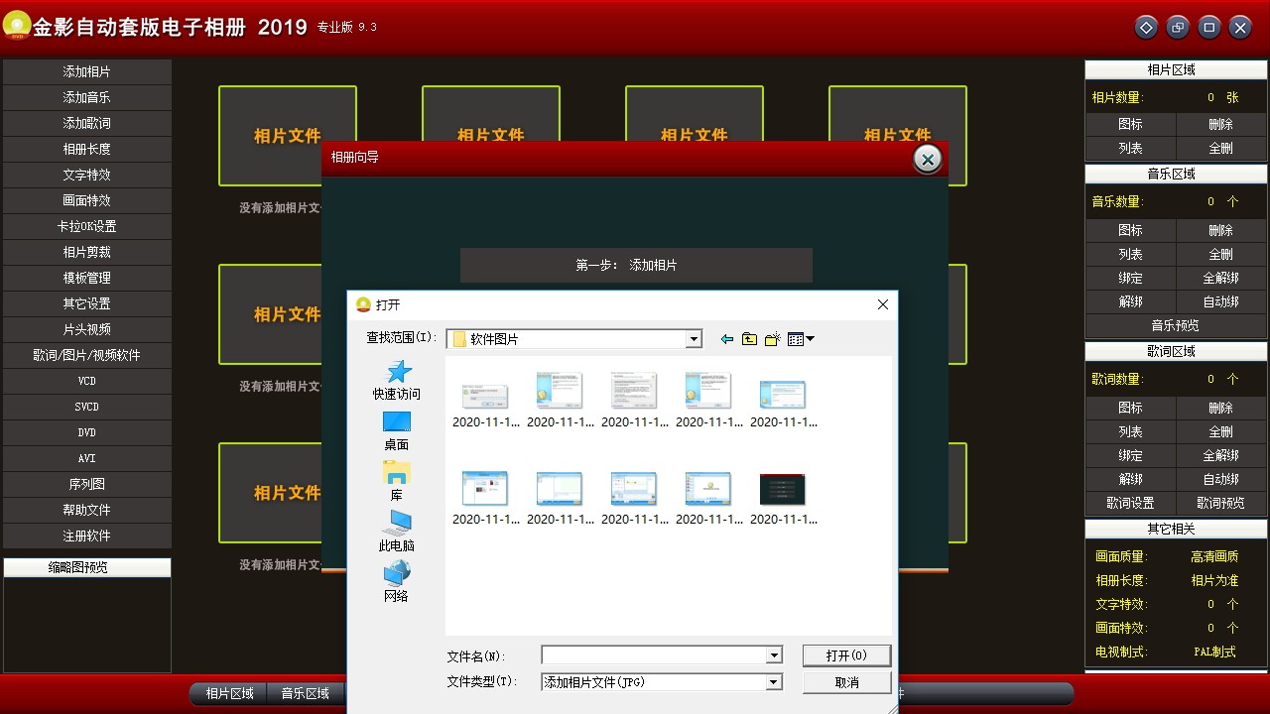Click the 歌词设置 button
Image resolution: width=1270 pixels, height=714 pixels.
1131,503
